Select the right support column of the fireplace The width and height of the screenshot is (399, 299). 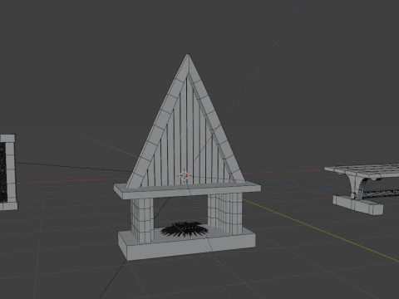tap(225, 213)
